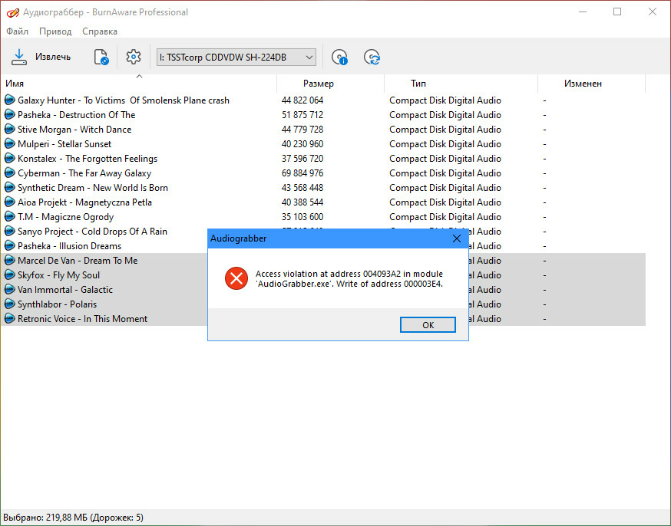
Task: Select track 'Van Immortal - Galactic'
Action: pyautogui.click(x=65, y=289)
